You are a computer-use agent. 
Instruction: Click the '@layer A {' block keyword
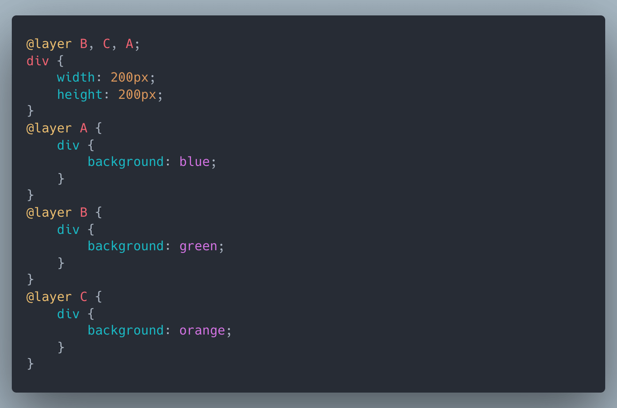point(49,129)
